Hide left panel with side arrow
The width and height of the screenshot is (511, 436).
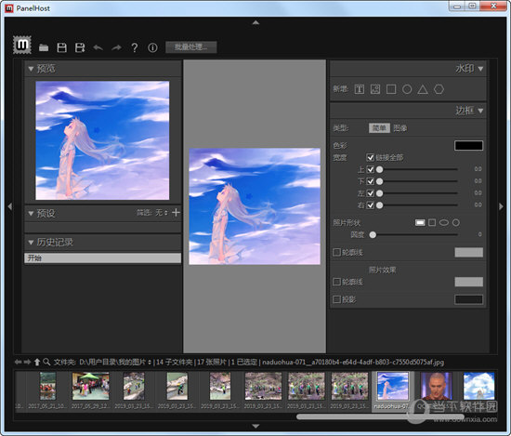click(10, 206)
